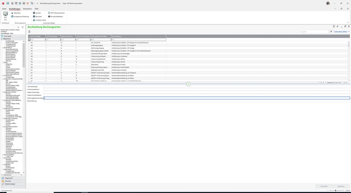Open Benutzer settings

coord(37,16)
